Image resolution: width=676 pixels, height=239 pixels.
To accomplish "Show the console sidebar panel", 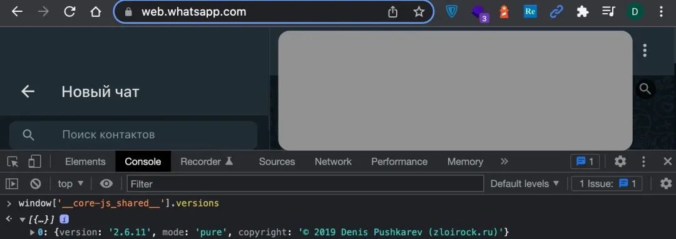I will [x=12, y=184].
